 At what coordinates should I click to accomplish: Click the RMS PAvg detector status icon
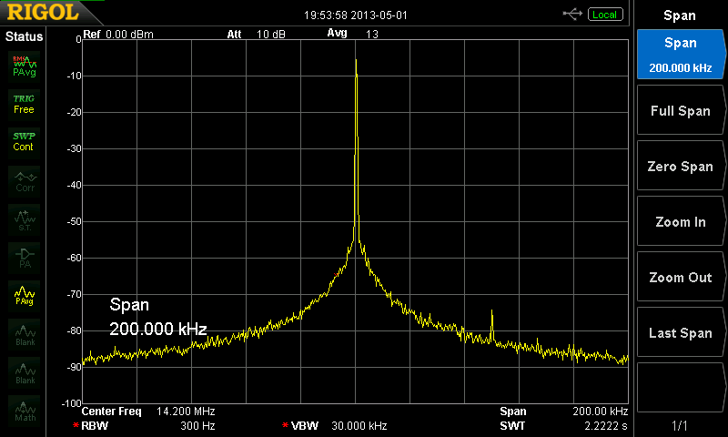click(x=24, y=65)
